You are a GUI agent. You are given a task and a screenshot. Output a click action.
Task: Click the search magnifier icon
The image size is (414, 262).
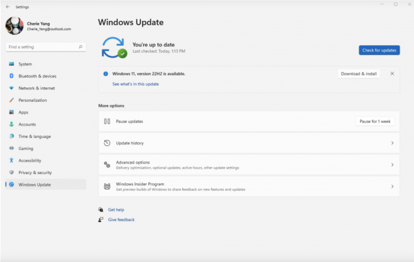pyautogui.click(x=81, y=47)
